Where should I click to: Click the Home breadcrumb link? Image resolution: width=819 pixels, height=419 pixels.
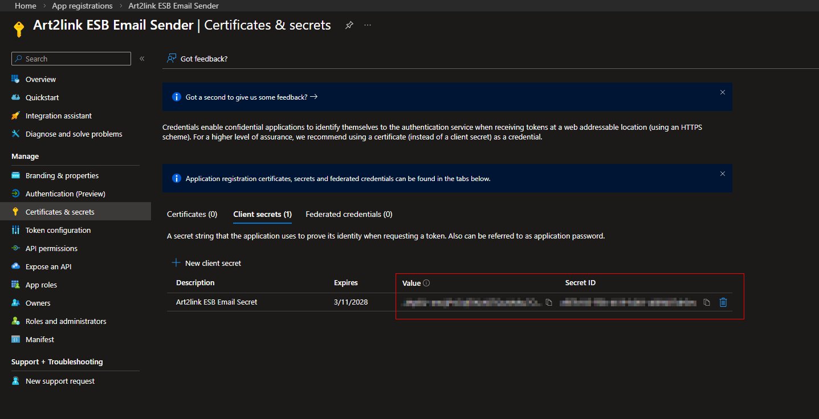pyautogui.click(x=25, y=6)
